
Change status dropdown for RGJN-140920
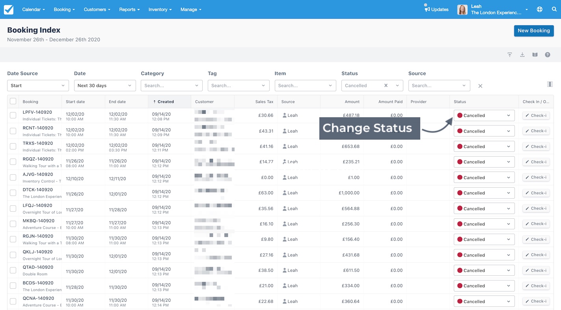click(x=484, y=239)
